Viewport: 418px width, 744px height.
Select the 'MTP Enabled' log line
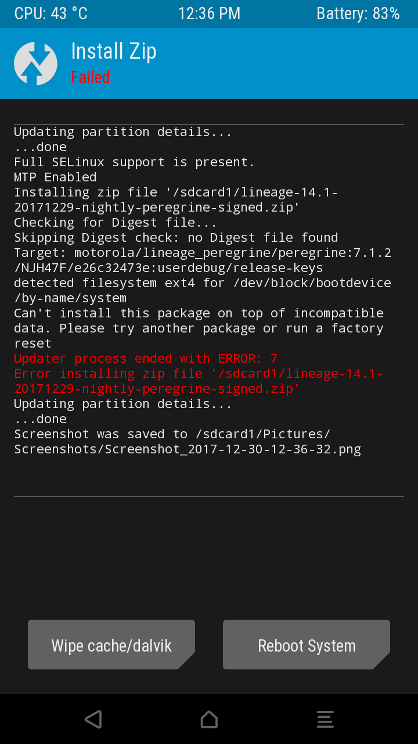(x=55, y=177)
